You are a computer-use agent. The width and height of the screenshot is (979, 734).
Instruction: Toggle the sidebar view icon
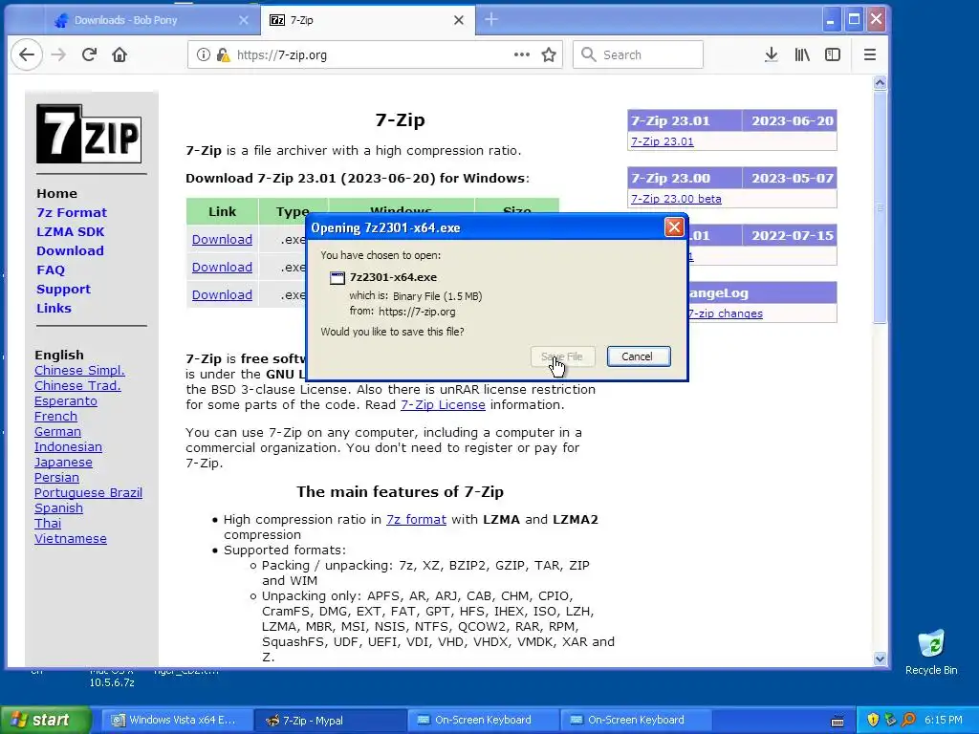(833, 54)
